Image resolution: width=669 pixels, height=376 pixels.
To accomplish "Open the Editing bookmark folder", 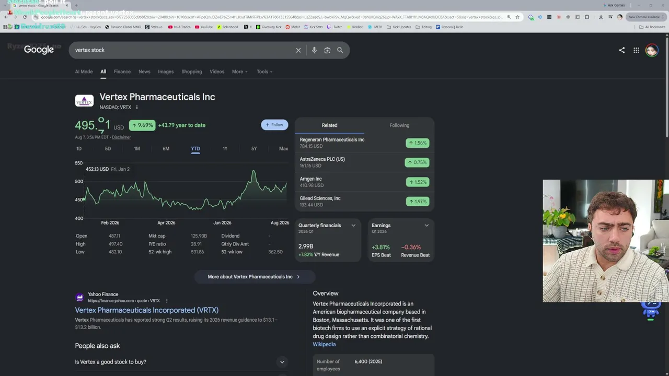I will pyautogui.click(x=424, y=27).
